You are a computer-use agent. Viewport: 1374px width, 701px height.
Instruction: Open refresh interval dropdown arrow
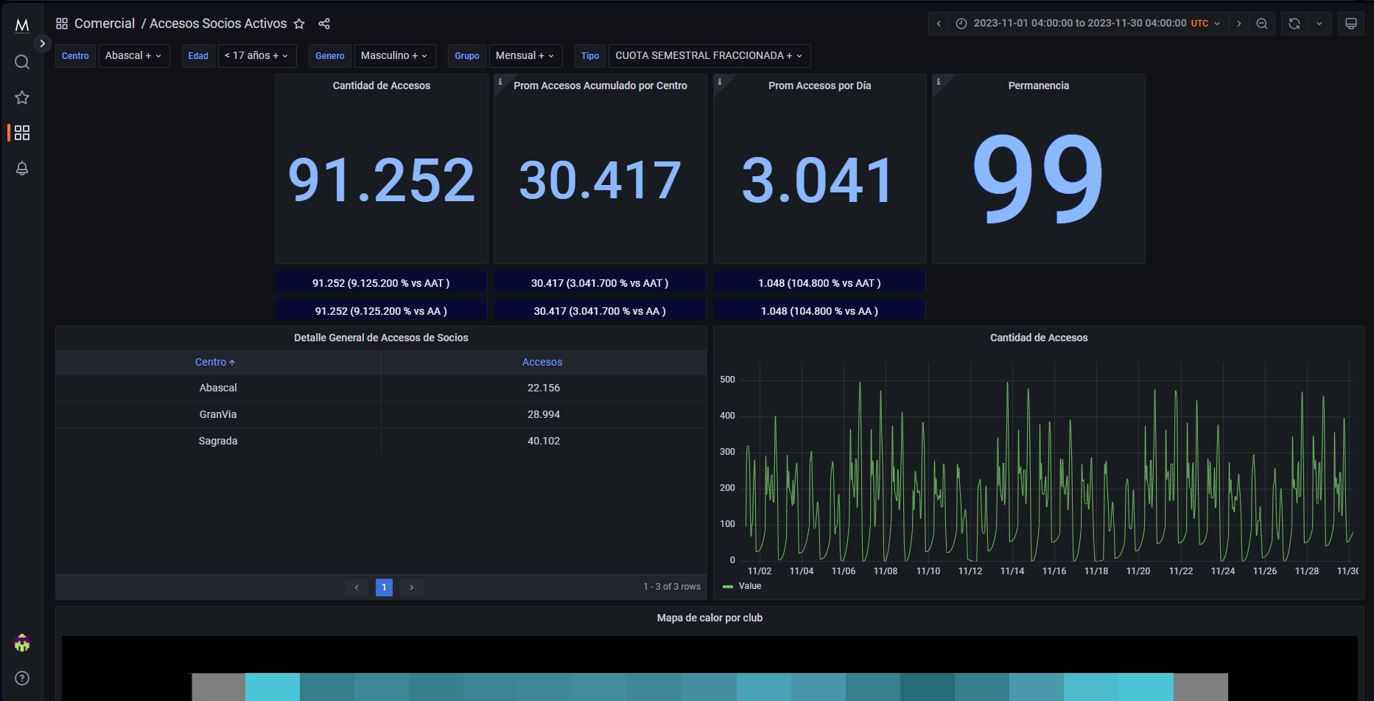(1319, 24)
